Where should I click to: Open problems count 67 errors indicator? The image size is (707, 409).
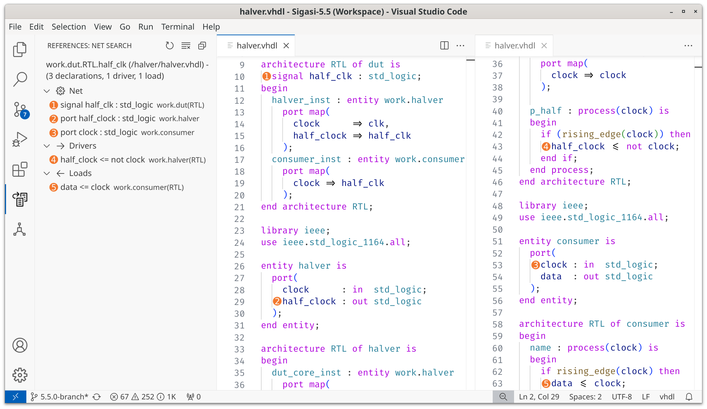click(143, 397)
